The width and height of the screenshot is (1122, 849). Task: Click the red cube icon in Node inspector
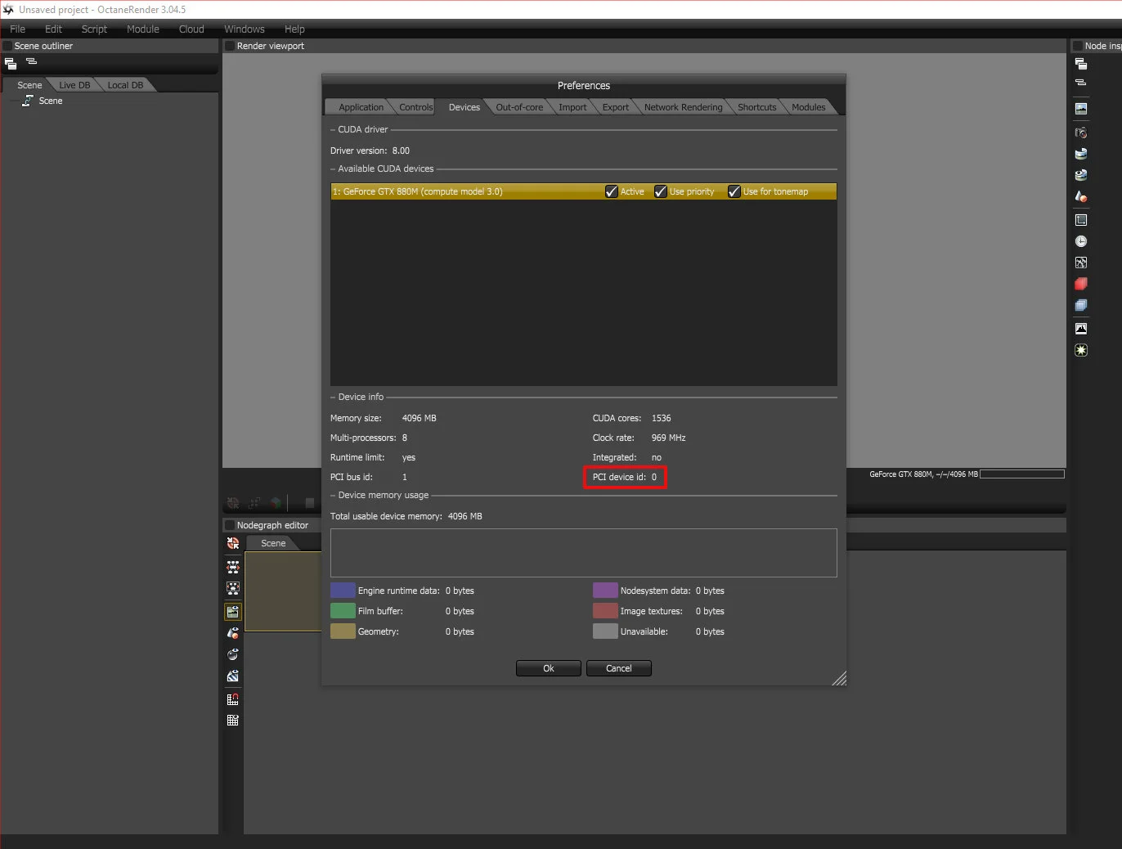click(1081, 284)
